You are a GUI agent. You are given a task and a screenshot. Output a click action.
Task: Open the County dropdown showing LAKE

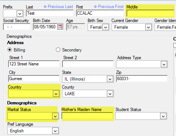pyautogui.click(x=110, y=94)
